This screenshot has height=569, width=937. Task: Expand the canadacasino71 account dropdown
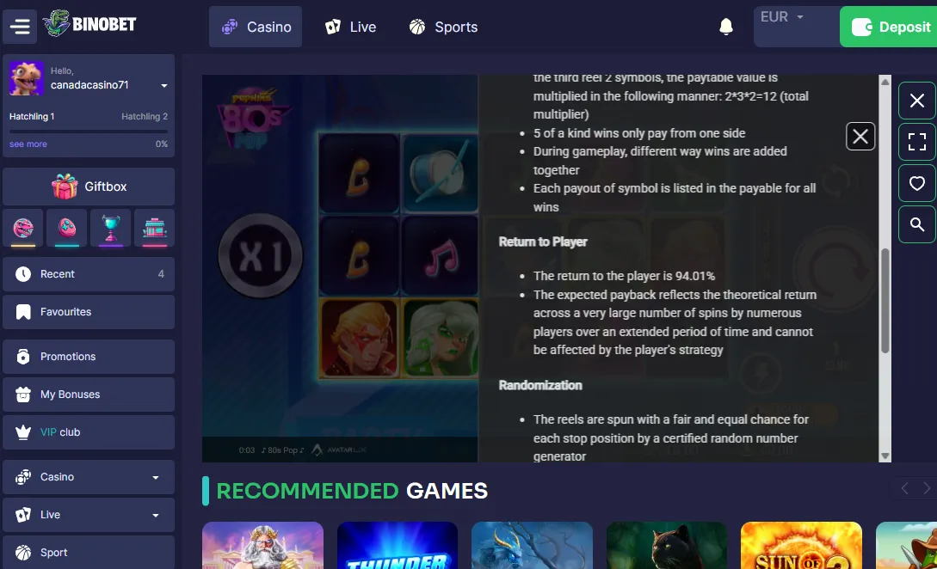pos(163,85)
